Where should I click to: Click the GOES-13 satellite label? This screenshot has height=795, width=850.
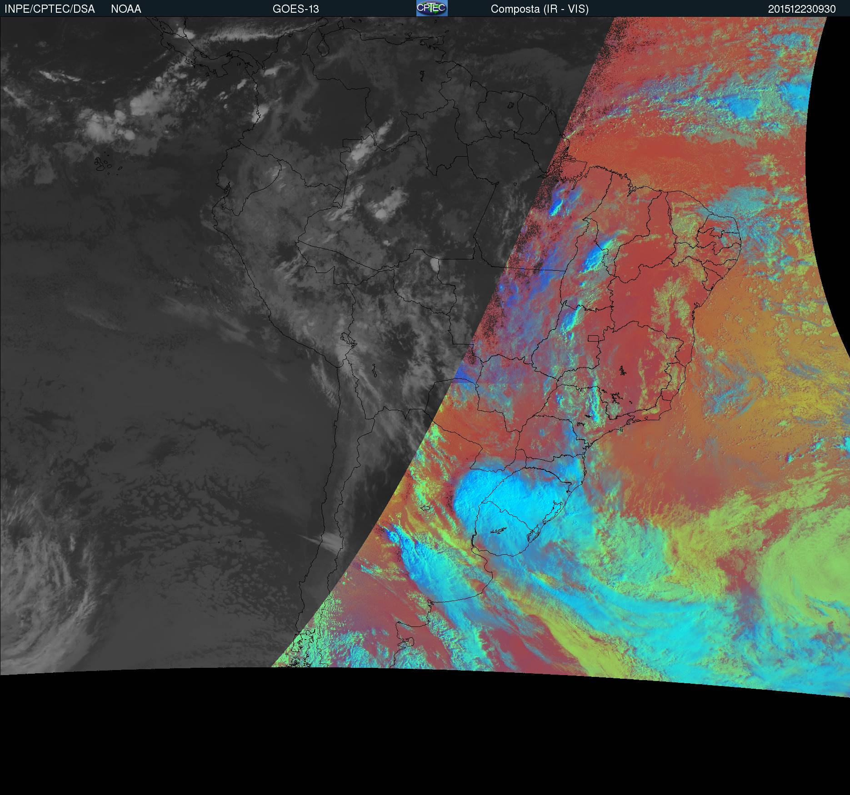point(296,9)
